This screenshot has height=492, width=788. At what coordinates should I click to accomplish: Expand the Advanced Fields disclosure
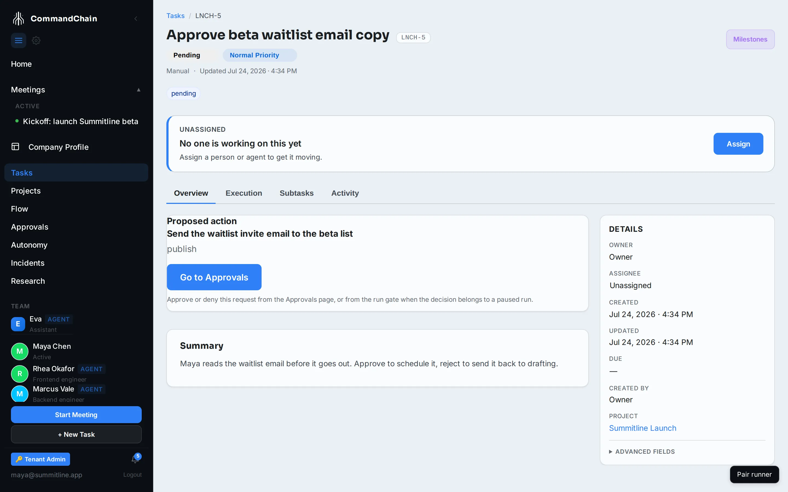[642, 452]
